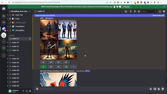This screenshot has width=167, height=94.
Task: Open threads icon in channel header
Action: pos(126,11)
